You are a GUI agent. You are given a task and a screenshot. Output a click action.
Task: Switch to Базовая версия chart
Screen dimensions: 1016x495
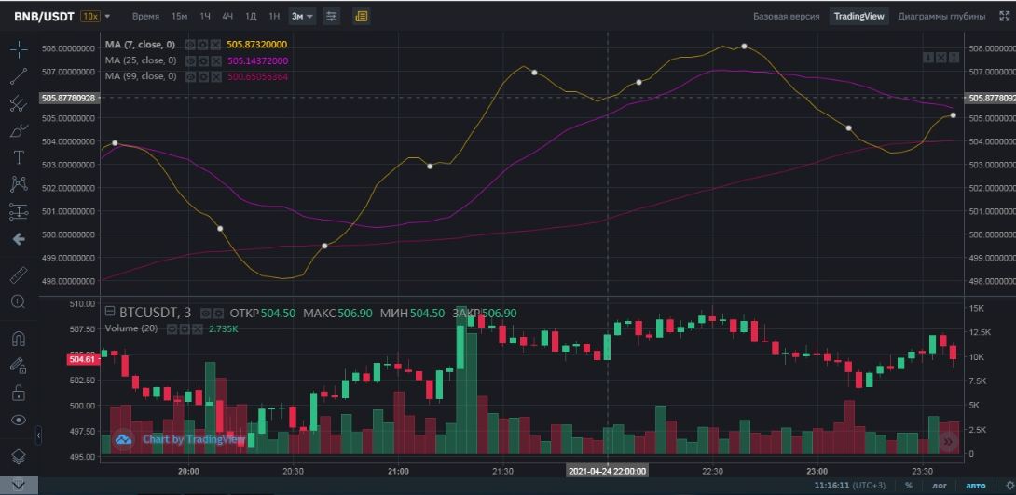pos(787,16)
